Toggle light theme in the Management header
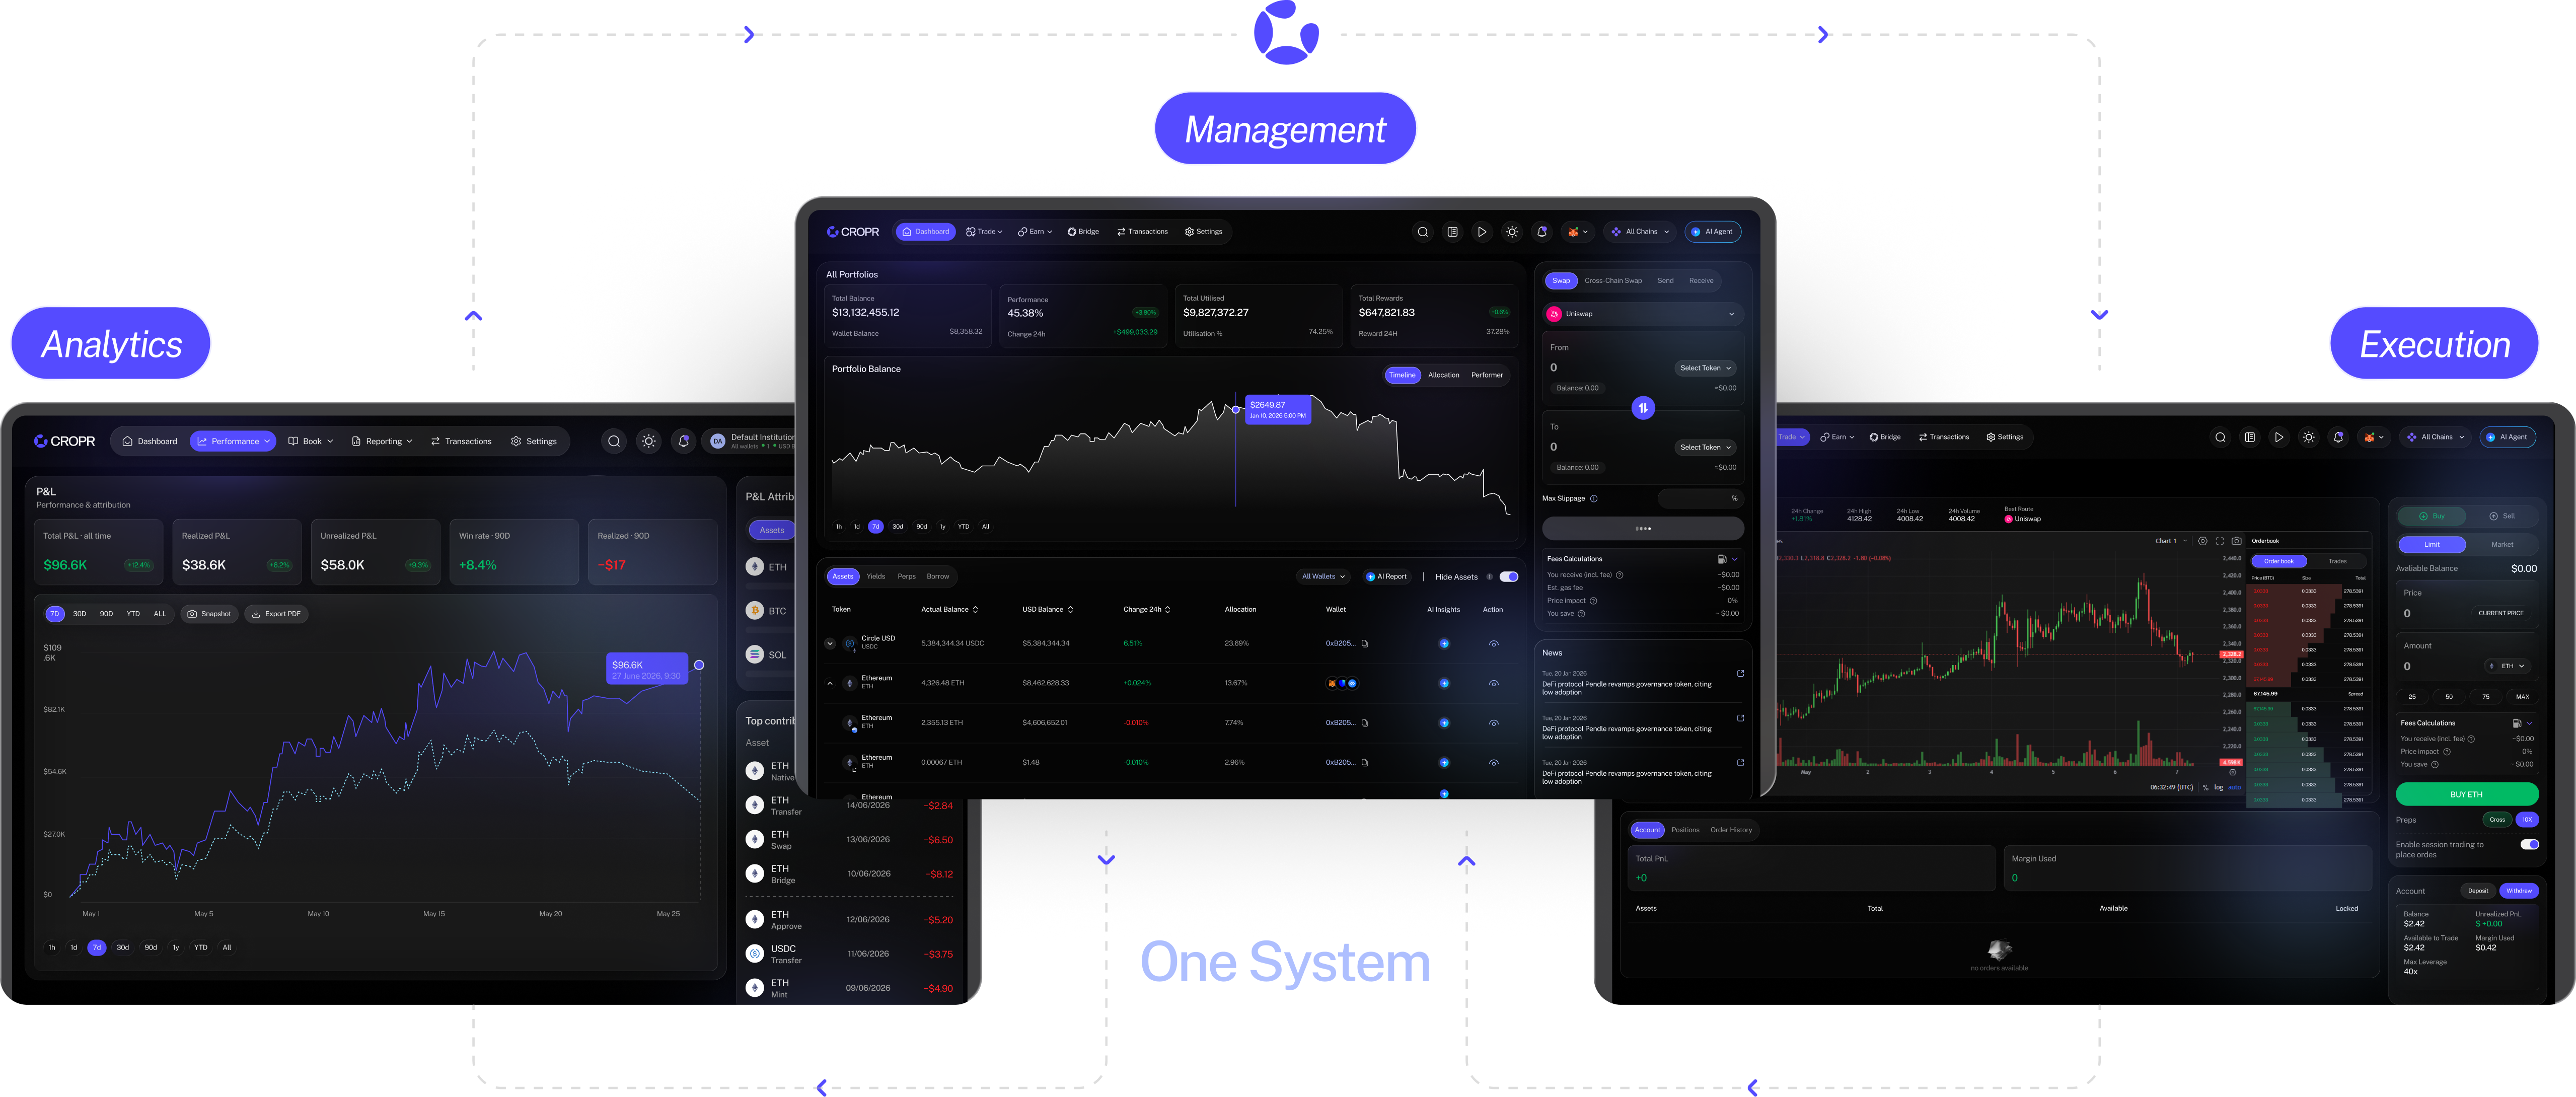Image resolution: width=2576 pixels, height=1097 pixels. [1512, 232]
